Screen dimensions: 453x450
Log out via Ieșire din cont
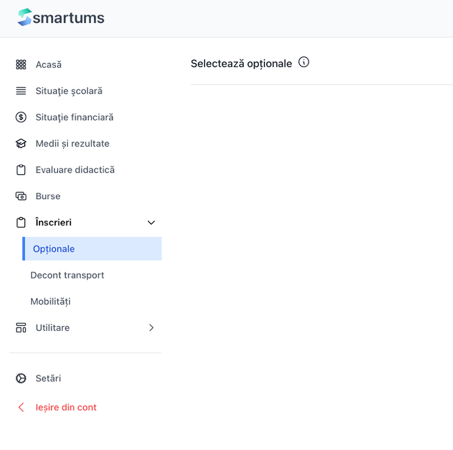(66, 407)
